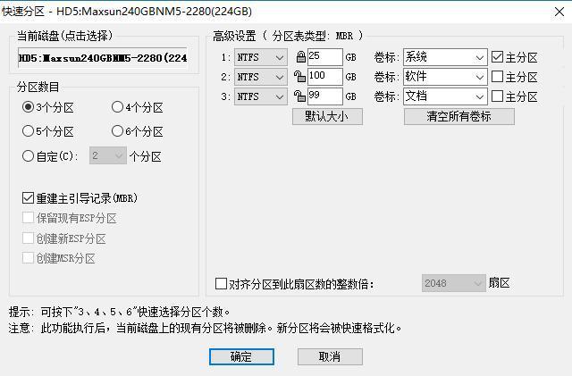572x376 pixels.
Task: Click the 25 GB size field
Action: 325,57
